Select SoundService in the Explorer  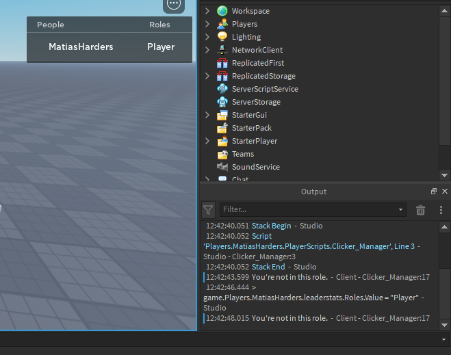coord(256,167)
